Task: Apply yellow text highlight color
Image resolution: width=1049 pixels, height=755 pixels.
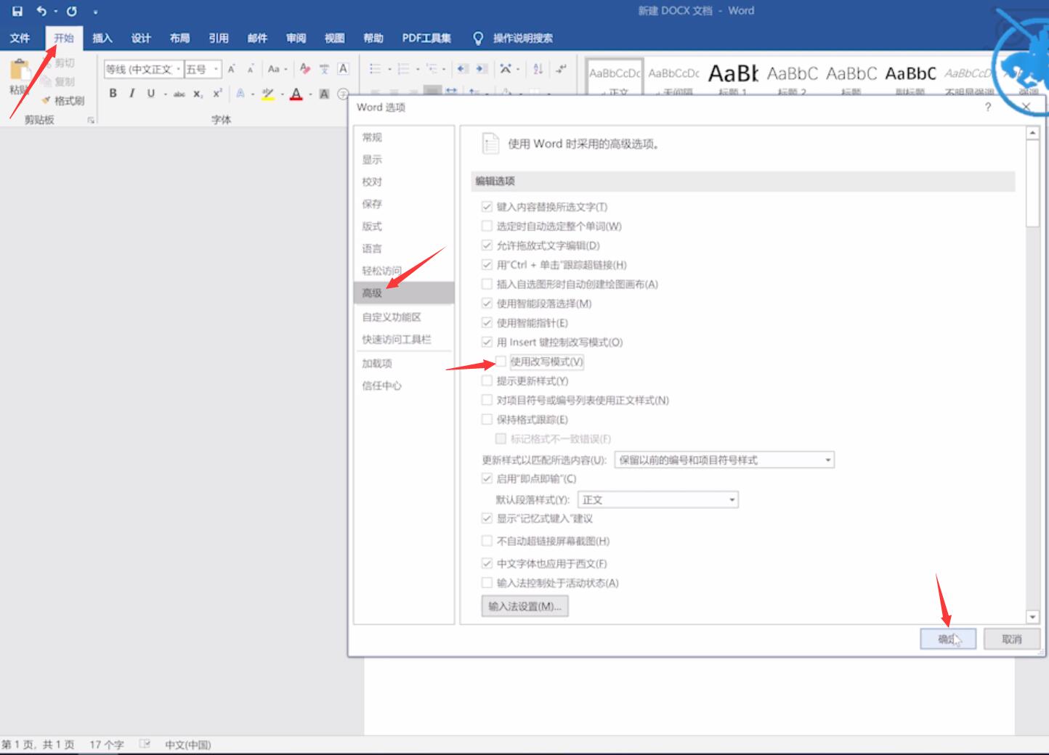Action: [x=267, y=94]
